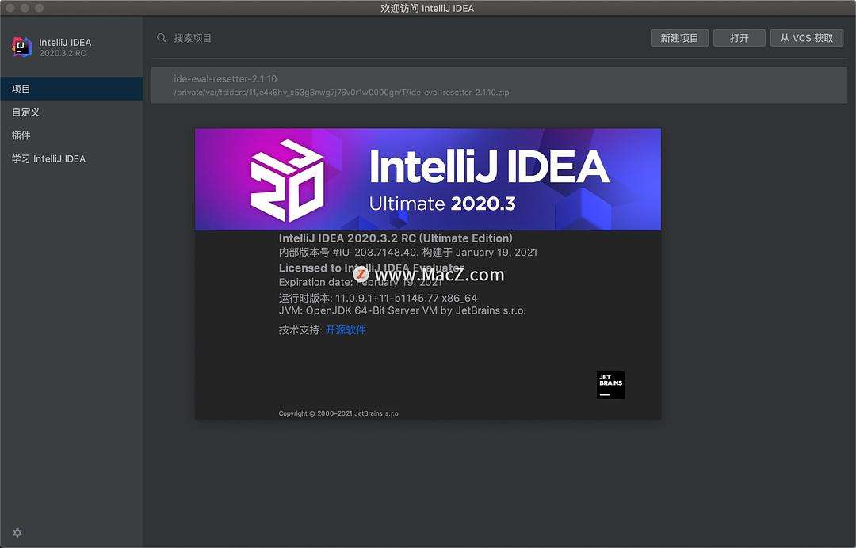Image resolution: width=856 pixels, height=548 pixels.
Task: Click the search magnifier icon
Action: coord(161,37)
